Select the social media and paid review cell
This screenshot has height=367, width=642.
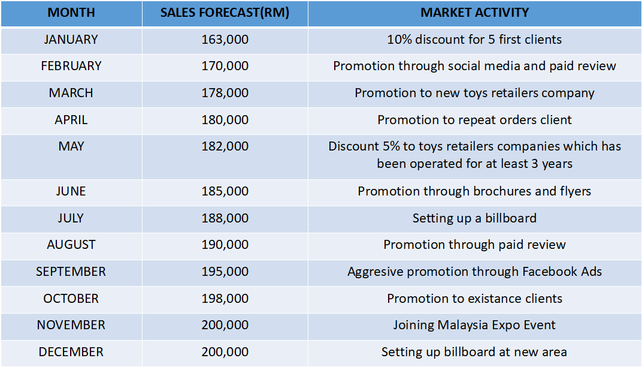tap(474, 66)
